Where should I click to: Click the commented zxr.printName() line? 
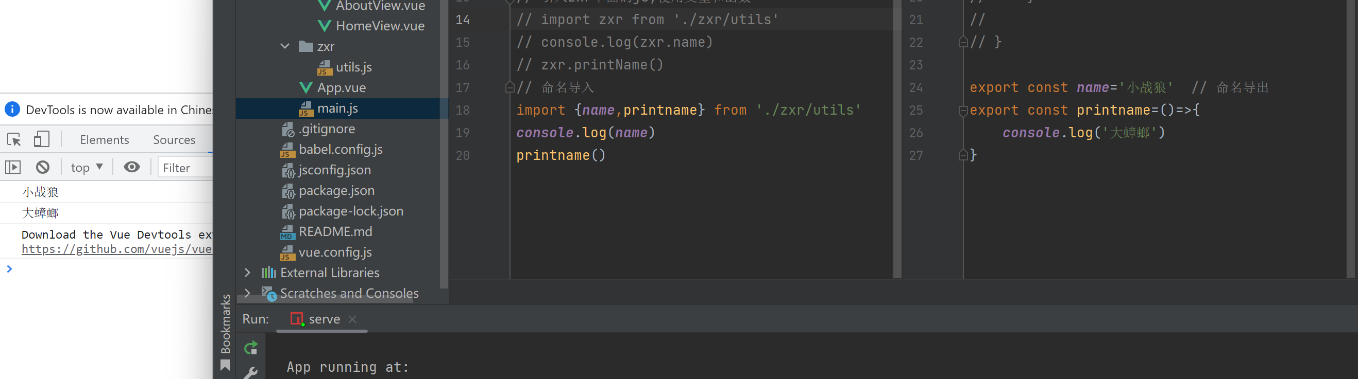click(589, 65)
